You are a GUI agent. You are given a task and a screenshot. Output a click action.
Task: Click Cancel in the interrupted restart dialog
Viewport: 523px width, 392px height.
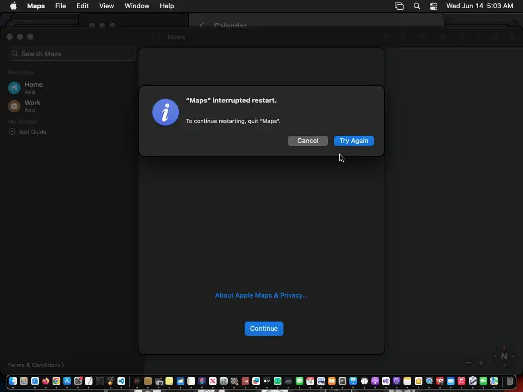[x=307, y=141]
